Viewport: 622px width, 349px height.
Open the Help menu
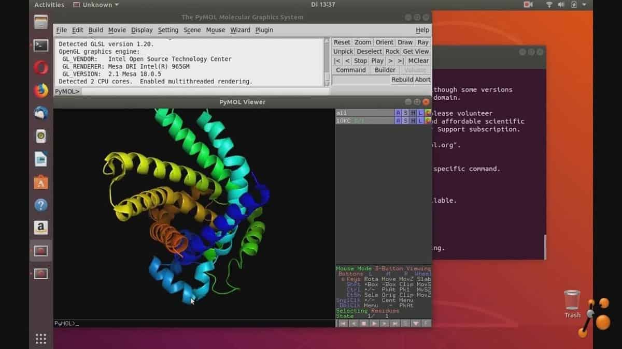click(x=422, y=30)
